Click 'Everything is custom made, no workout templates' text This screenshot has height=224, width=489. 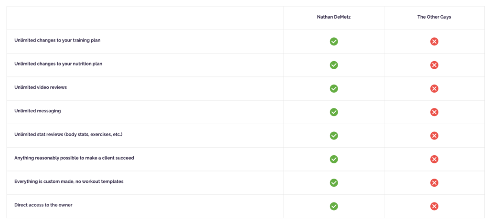pos(68,181)
